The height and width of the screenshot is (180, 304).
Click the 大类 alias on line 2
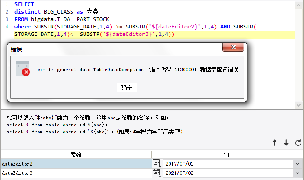(x=92, y=12)
